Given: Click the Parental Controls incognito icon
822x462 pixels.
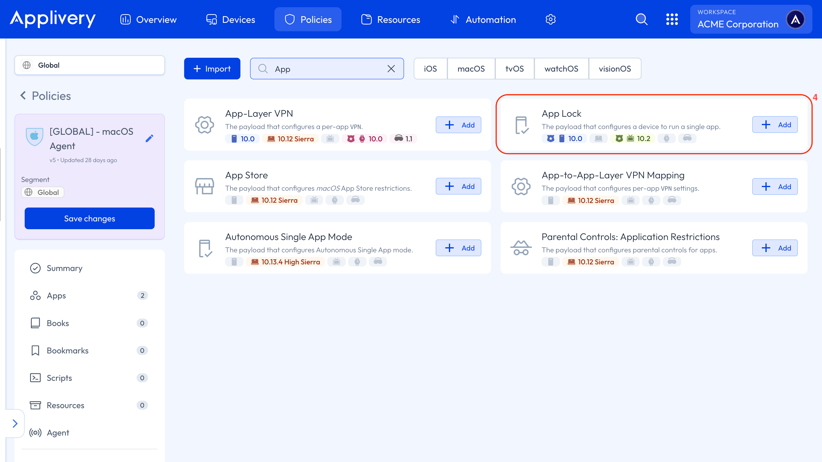Looking at the screenshot, I should tap(521, 248).
